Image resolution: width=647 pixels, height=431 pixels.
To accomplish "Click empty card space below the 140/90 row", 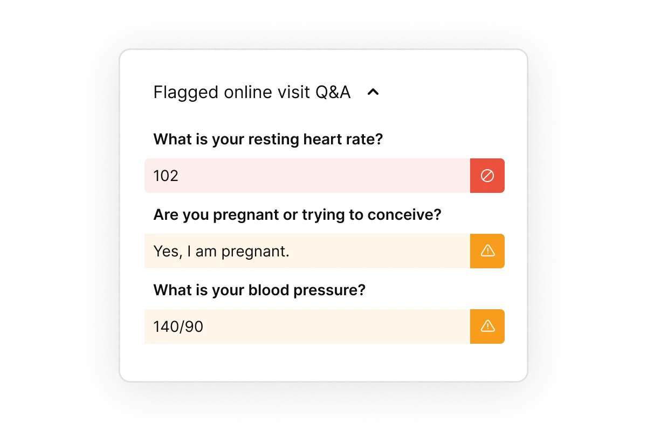I will [x=323, y=362].
